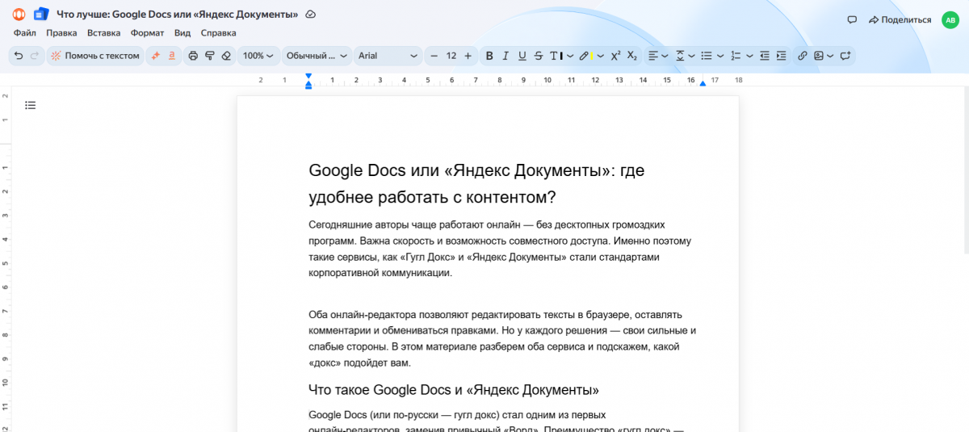Increase the indent level
Screen dimensions: 969x432
[781, 56]
